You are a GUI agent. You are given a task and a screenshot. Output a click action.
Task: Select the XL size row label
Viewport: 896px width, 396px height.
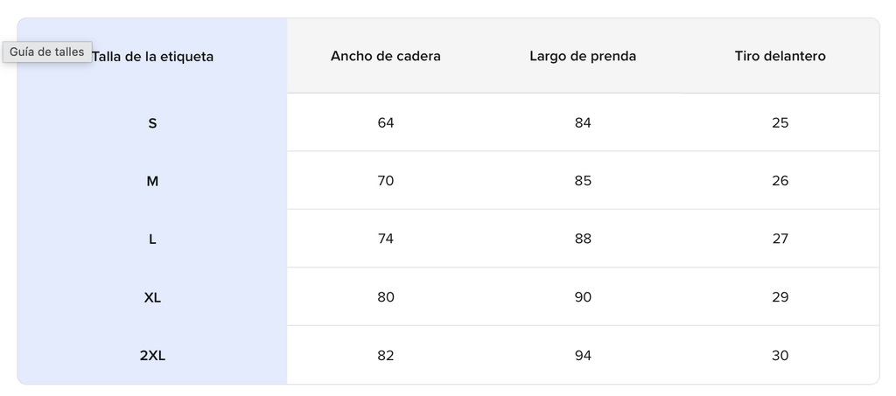tap(152, 298)
